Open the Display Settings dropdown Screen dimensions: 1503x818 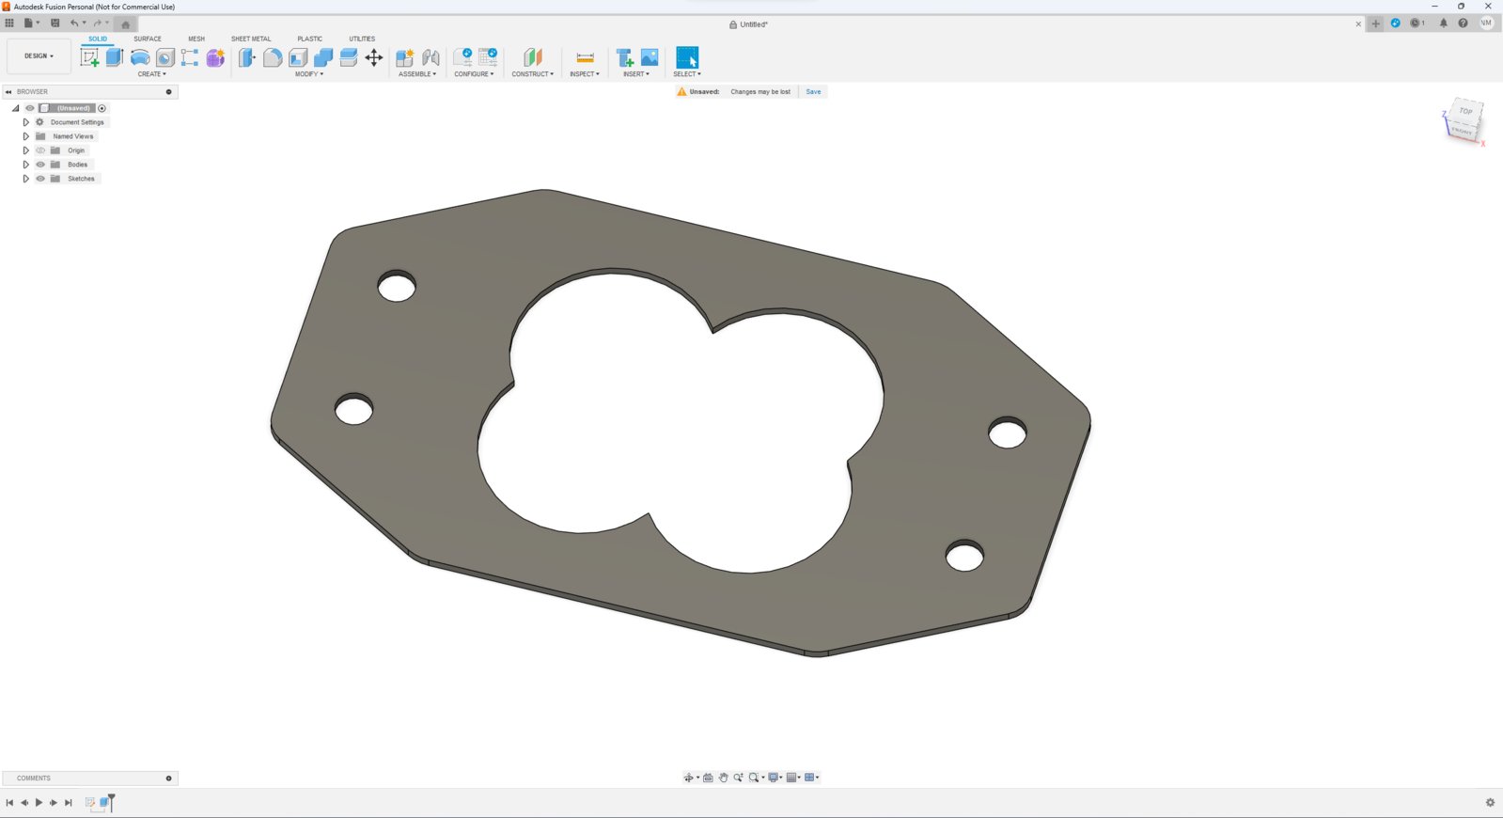click(x=775, y=778)
